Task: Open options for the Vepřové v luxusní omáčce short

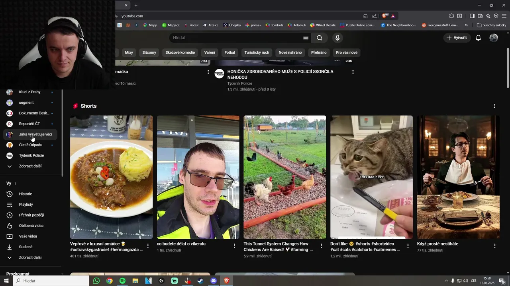Action: point(148,246)
